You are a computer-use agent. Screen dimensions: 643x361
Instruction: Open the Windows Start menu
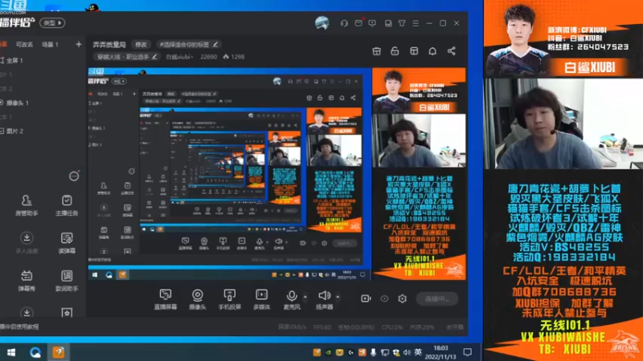[x=11, y=352]
